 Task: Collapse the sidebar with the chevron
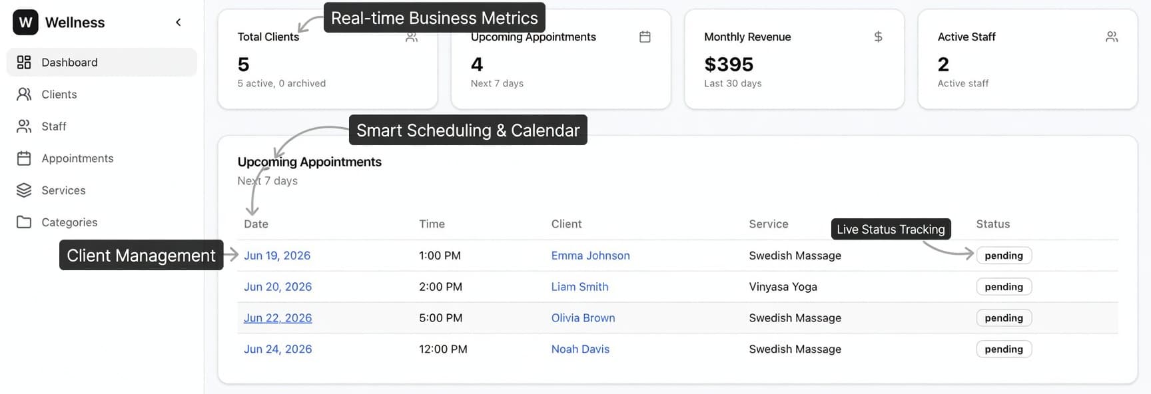179,23
